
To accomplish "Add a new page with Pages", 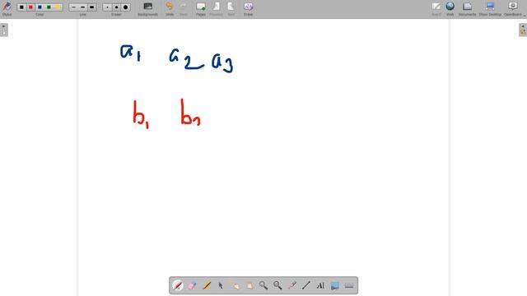I will point(201,9).
